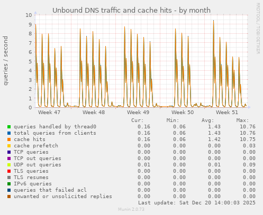Click the 'Week 49' x-axis label

(138, 113)
